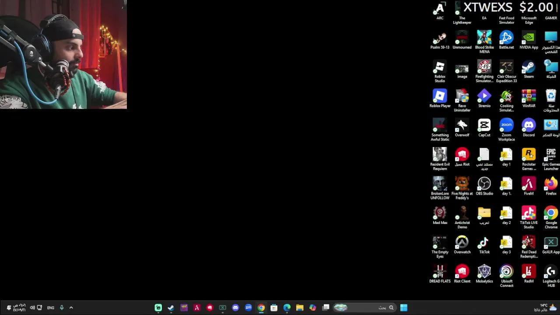
Task: Open Five Nights at Freddy's shortcut
Action: click(x=462, y=189)
